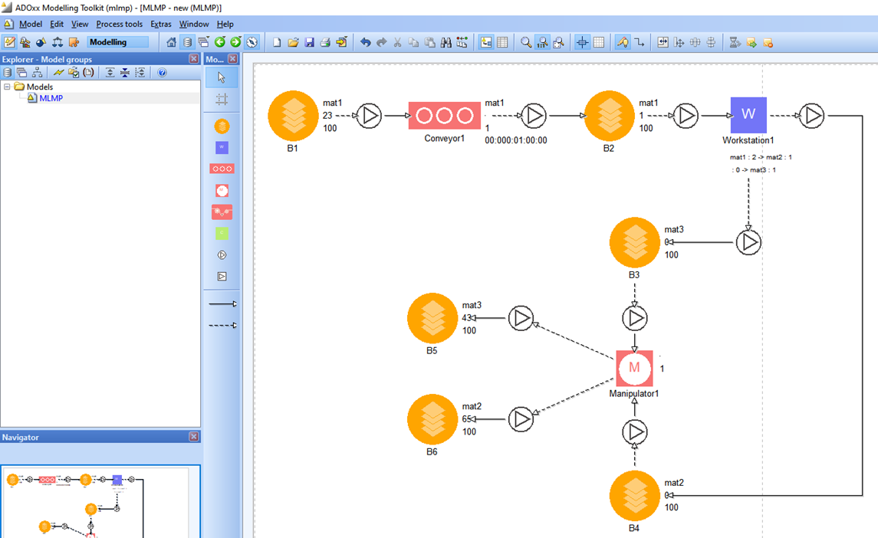Select the solid arrow connector tool
The height and width of the screenshot is (538, 878).
click(222, 304)
